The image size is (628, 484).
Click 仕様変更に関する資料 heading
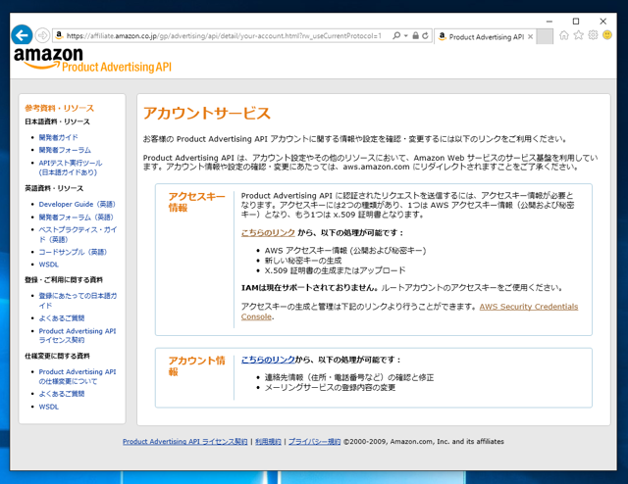tap(57, 356)
